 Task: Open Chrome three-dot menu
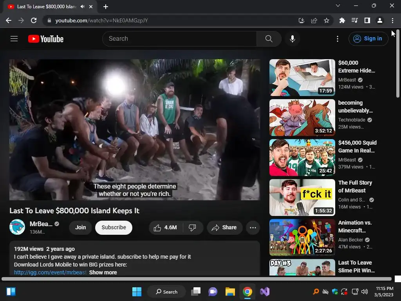392,20
